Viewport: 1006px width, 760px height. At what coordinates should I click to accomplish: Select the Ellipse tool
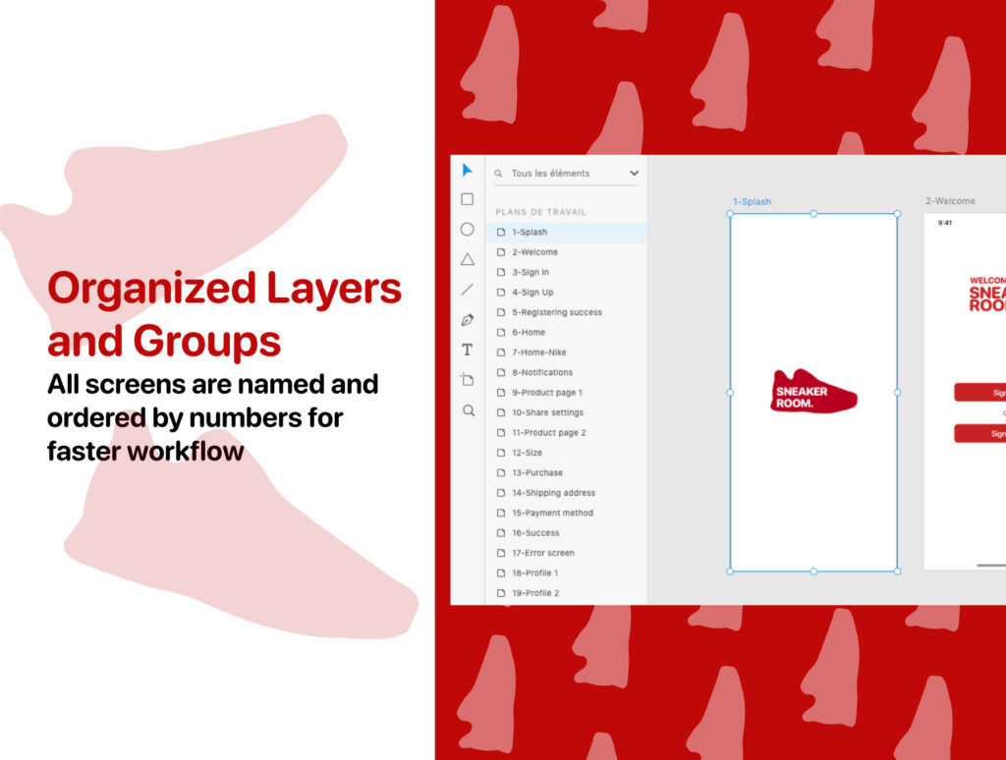click(467, 229)
